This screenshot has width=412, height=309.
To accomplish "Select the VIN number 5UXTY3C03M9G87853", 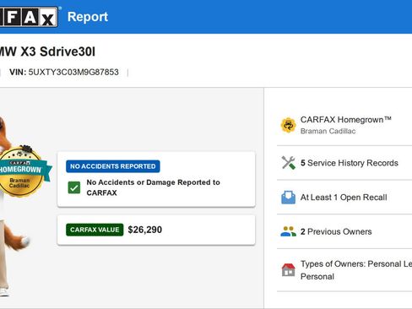I will [73, 72].
